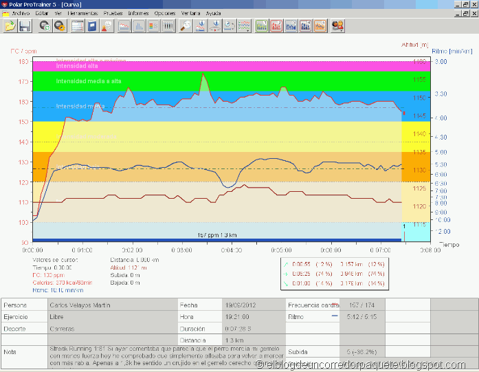Click the descent row 0:01:00 in legend
The height and width of the screenshot is (372, 479).
tap(334, 283)
